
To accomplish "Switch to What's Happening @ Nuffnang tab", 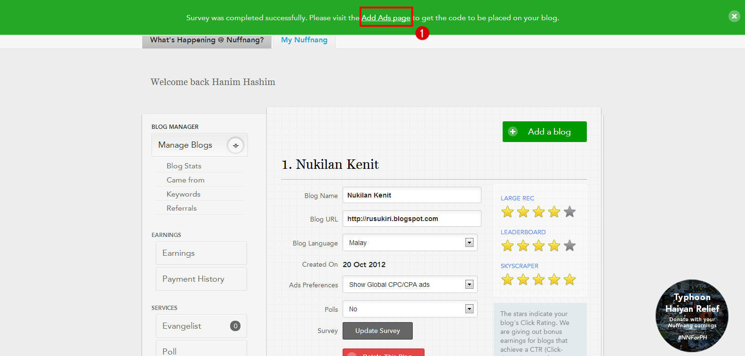I will [207, 40].
